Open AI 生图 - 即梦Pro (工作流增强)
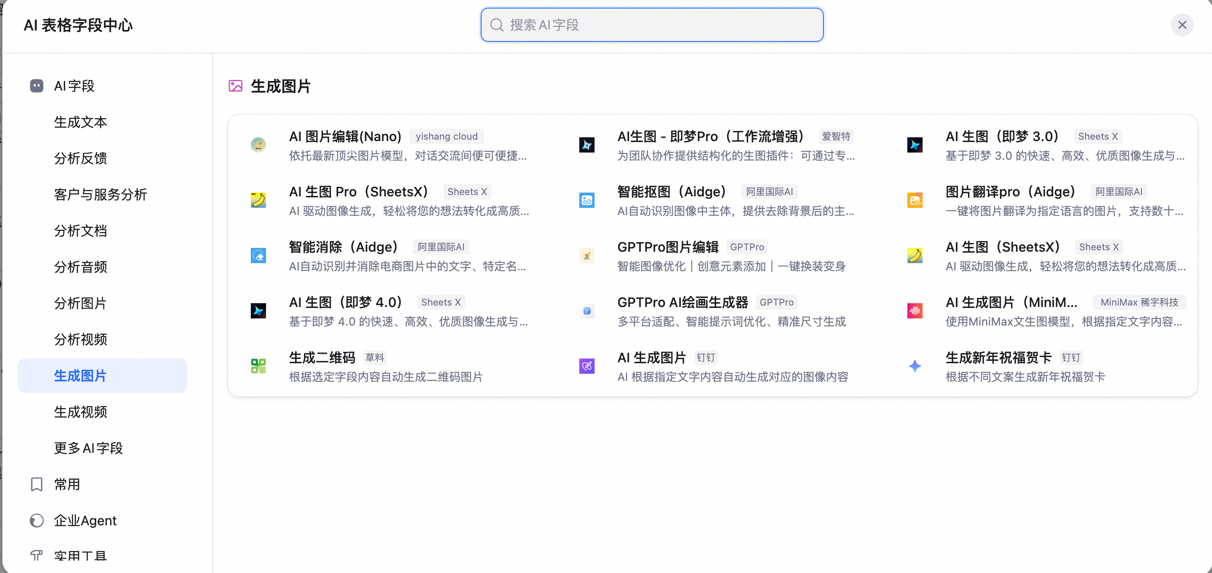This screenshot has height=573, width=1212. coord(710,136)
